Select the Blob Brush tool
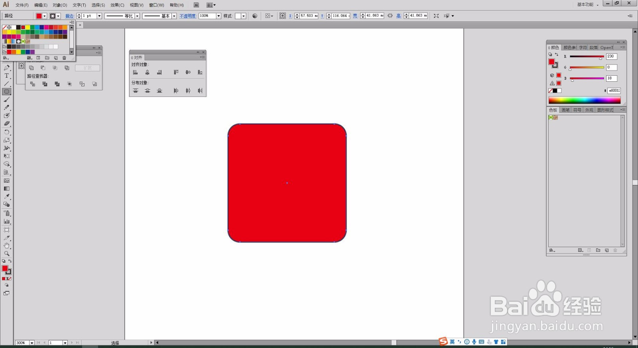Viewport: 638px width, 348px height. 7,116
